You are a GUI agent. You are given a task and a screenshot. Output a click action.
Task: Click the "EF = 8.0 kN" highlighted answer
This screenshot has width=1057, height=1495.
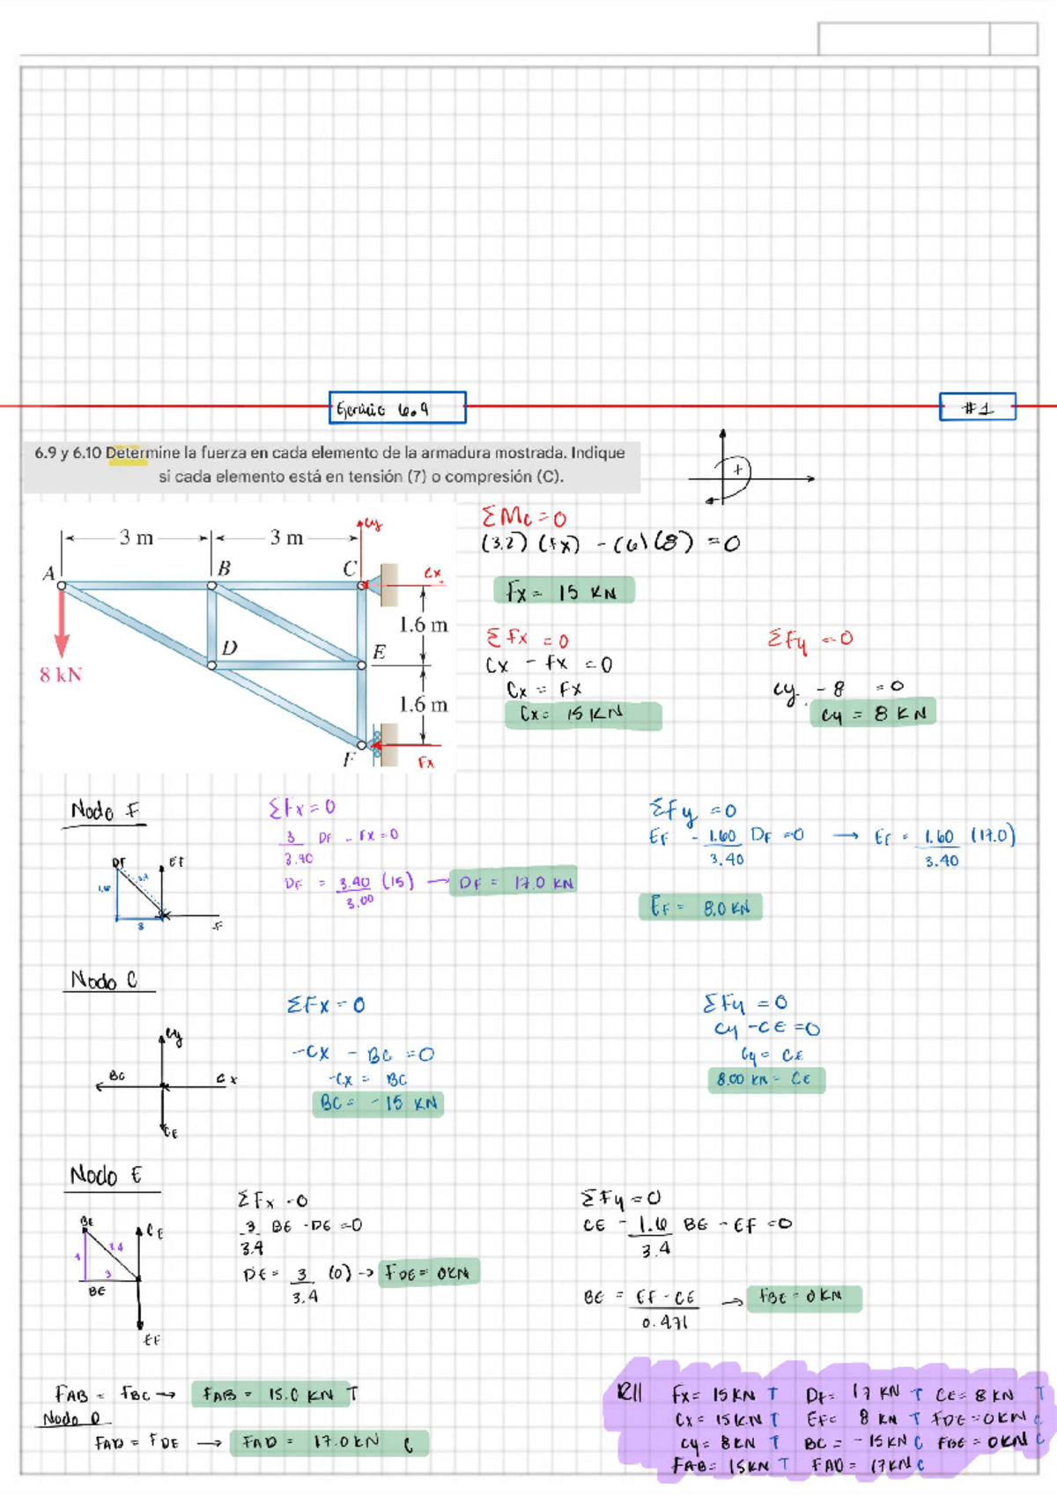(x=699, y=907)
